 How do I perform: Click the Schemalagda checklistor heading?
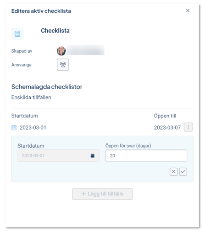[47, 87]
